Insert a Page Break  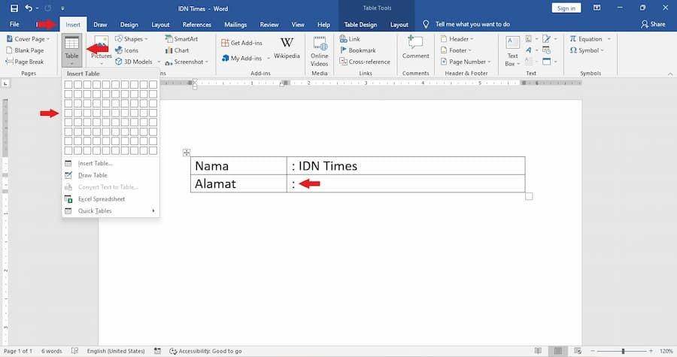pos(25,62)
